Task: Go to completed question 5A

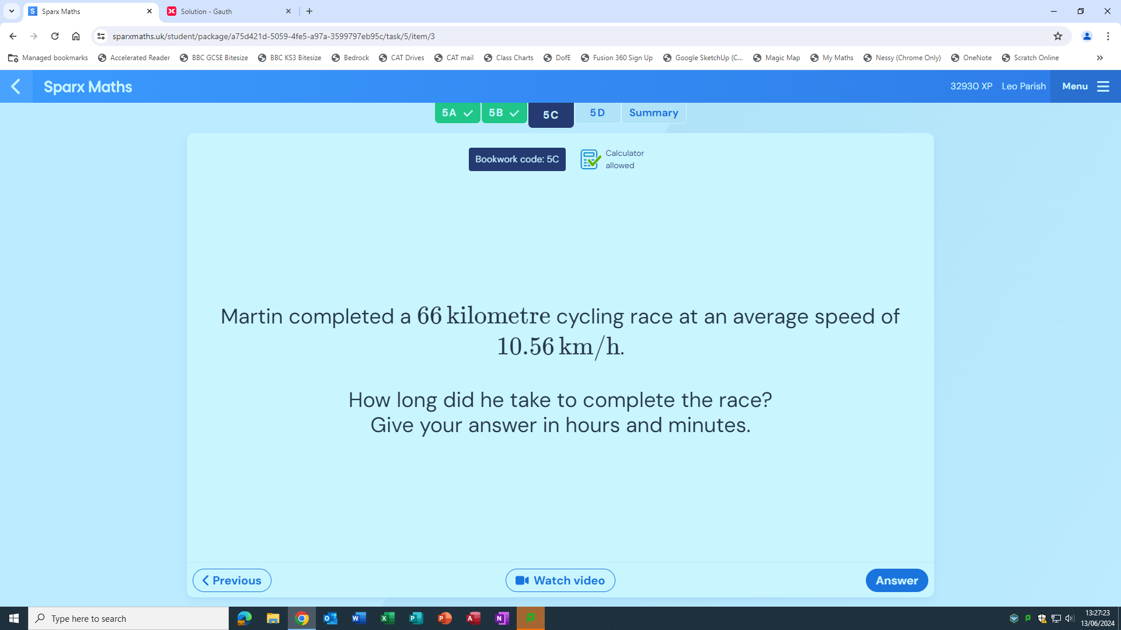Action: coord(457,113)
